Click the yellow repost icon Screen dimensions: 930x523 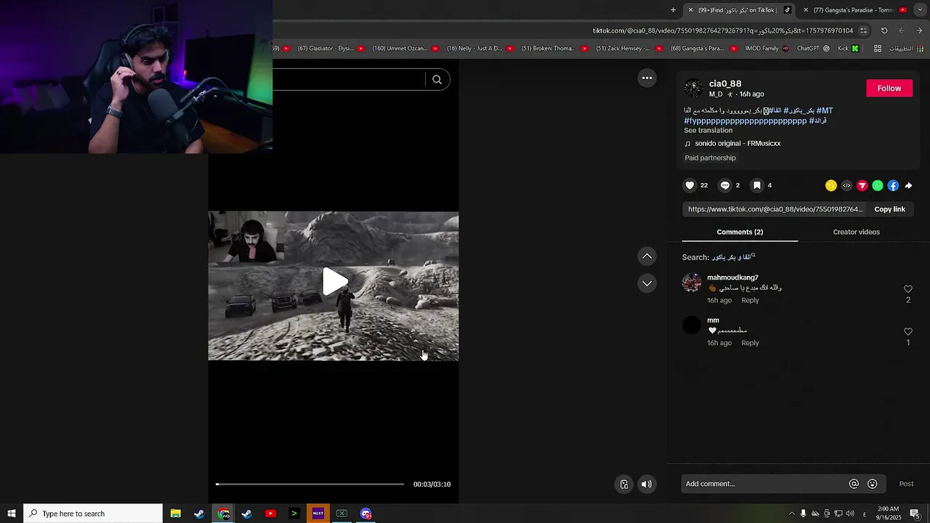[831, 186]
